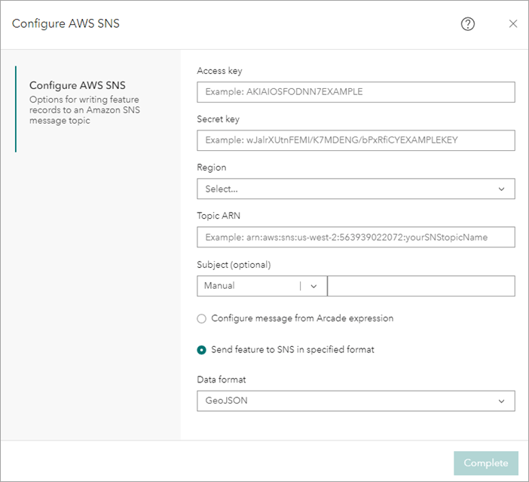Click the 'Subject (optional)' label
The width and height of the screenshot is (529, 482).
[x=234, y=265]
